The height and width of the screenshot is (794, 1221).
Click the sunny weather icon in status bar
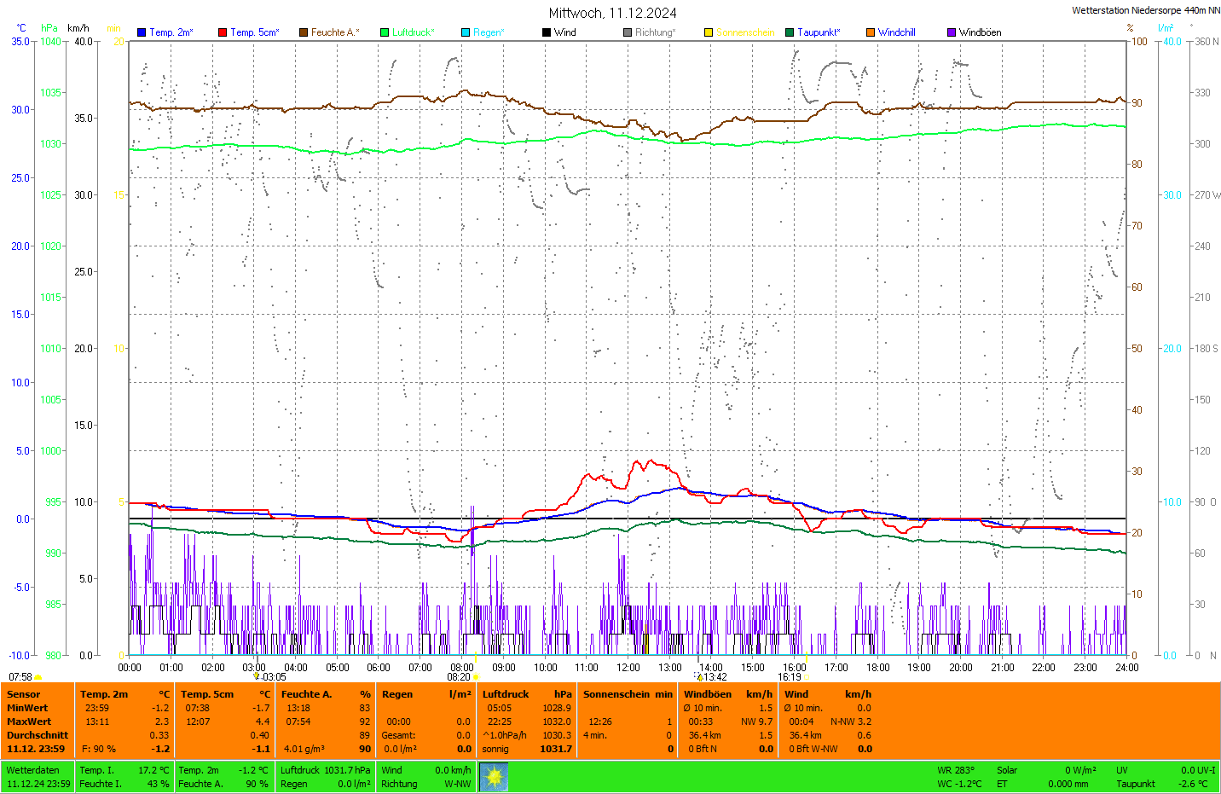(x=494, y=777)
